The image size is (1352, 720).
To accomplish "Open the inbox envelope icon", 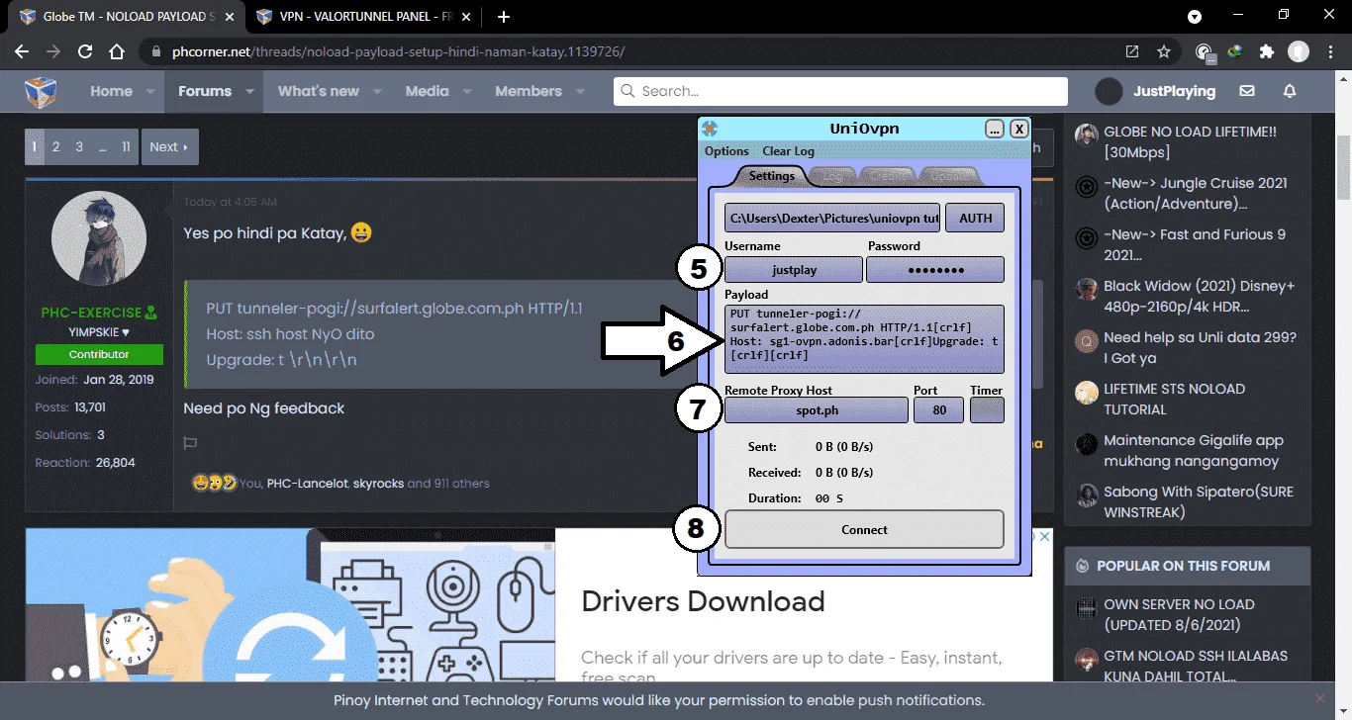I will point(1247,91).
